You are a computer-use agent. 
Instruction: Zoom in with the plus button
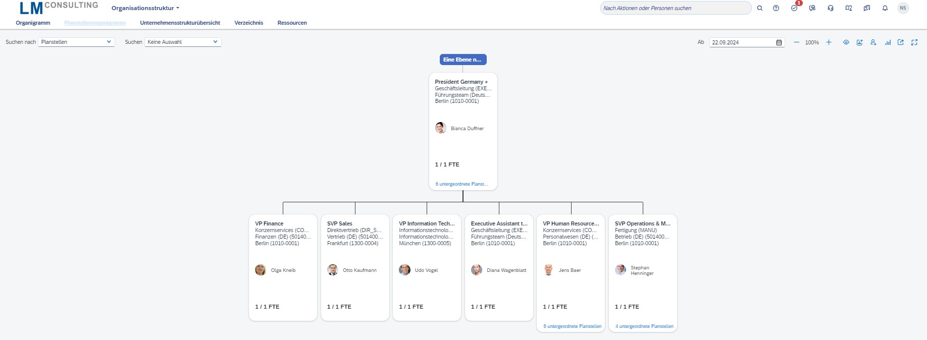coord(829,42)
